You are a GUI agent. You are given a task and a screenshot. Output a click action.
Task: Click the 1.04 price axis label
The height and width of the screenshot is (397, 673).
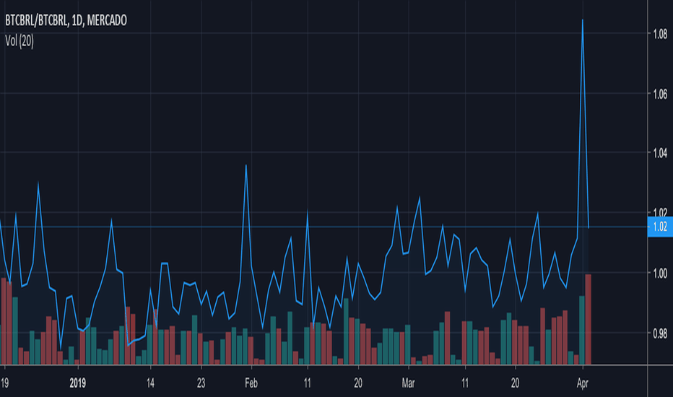(660, 153)
